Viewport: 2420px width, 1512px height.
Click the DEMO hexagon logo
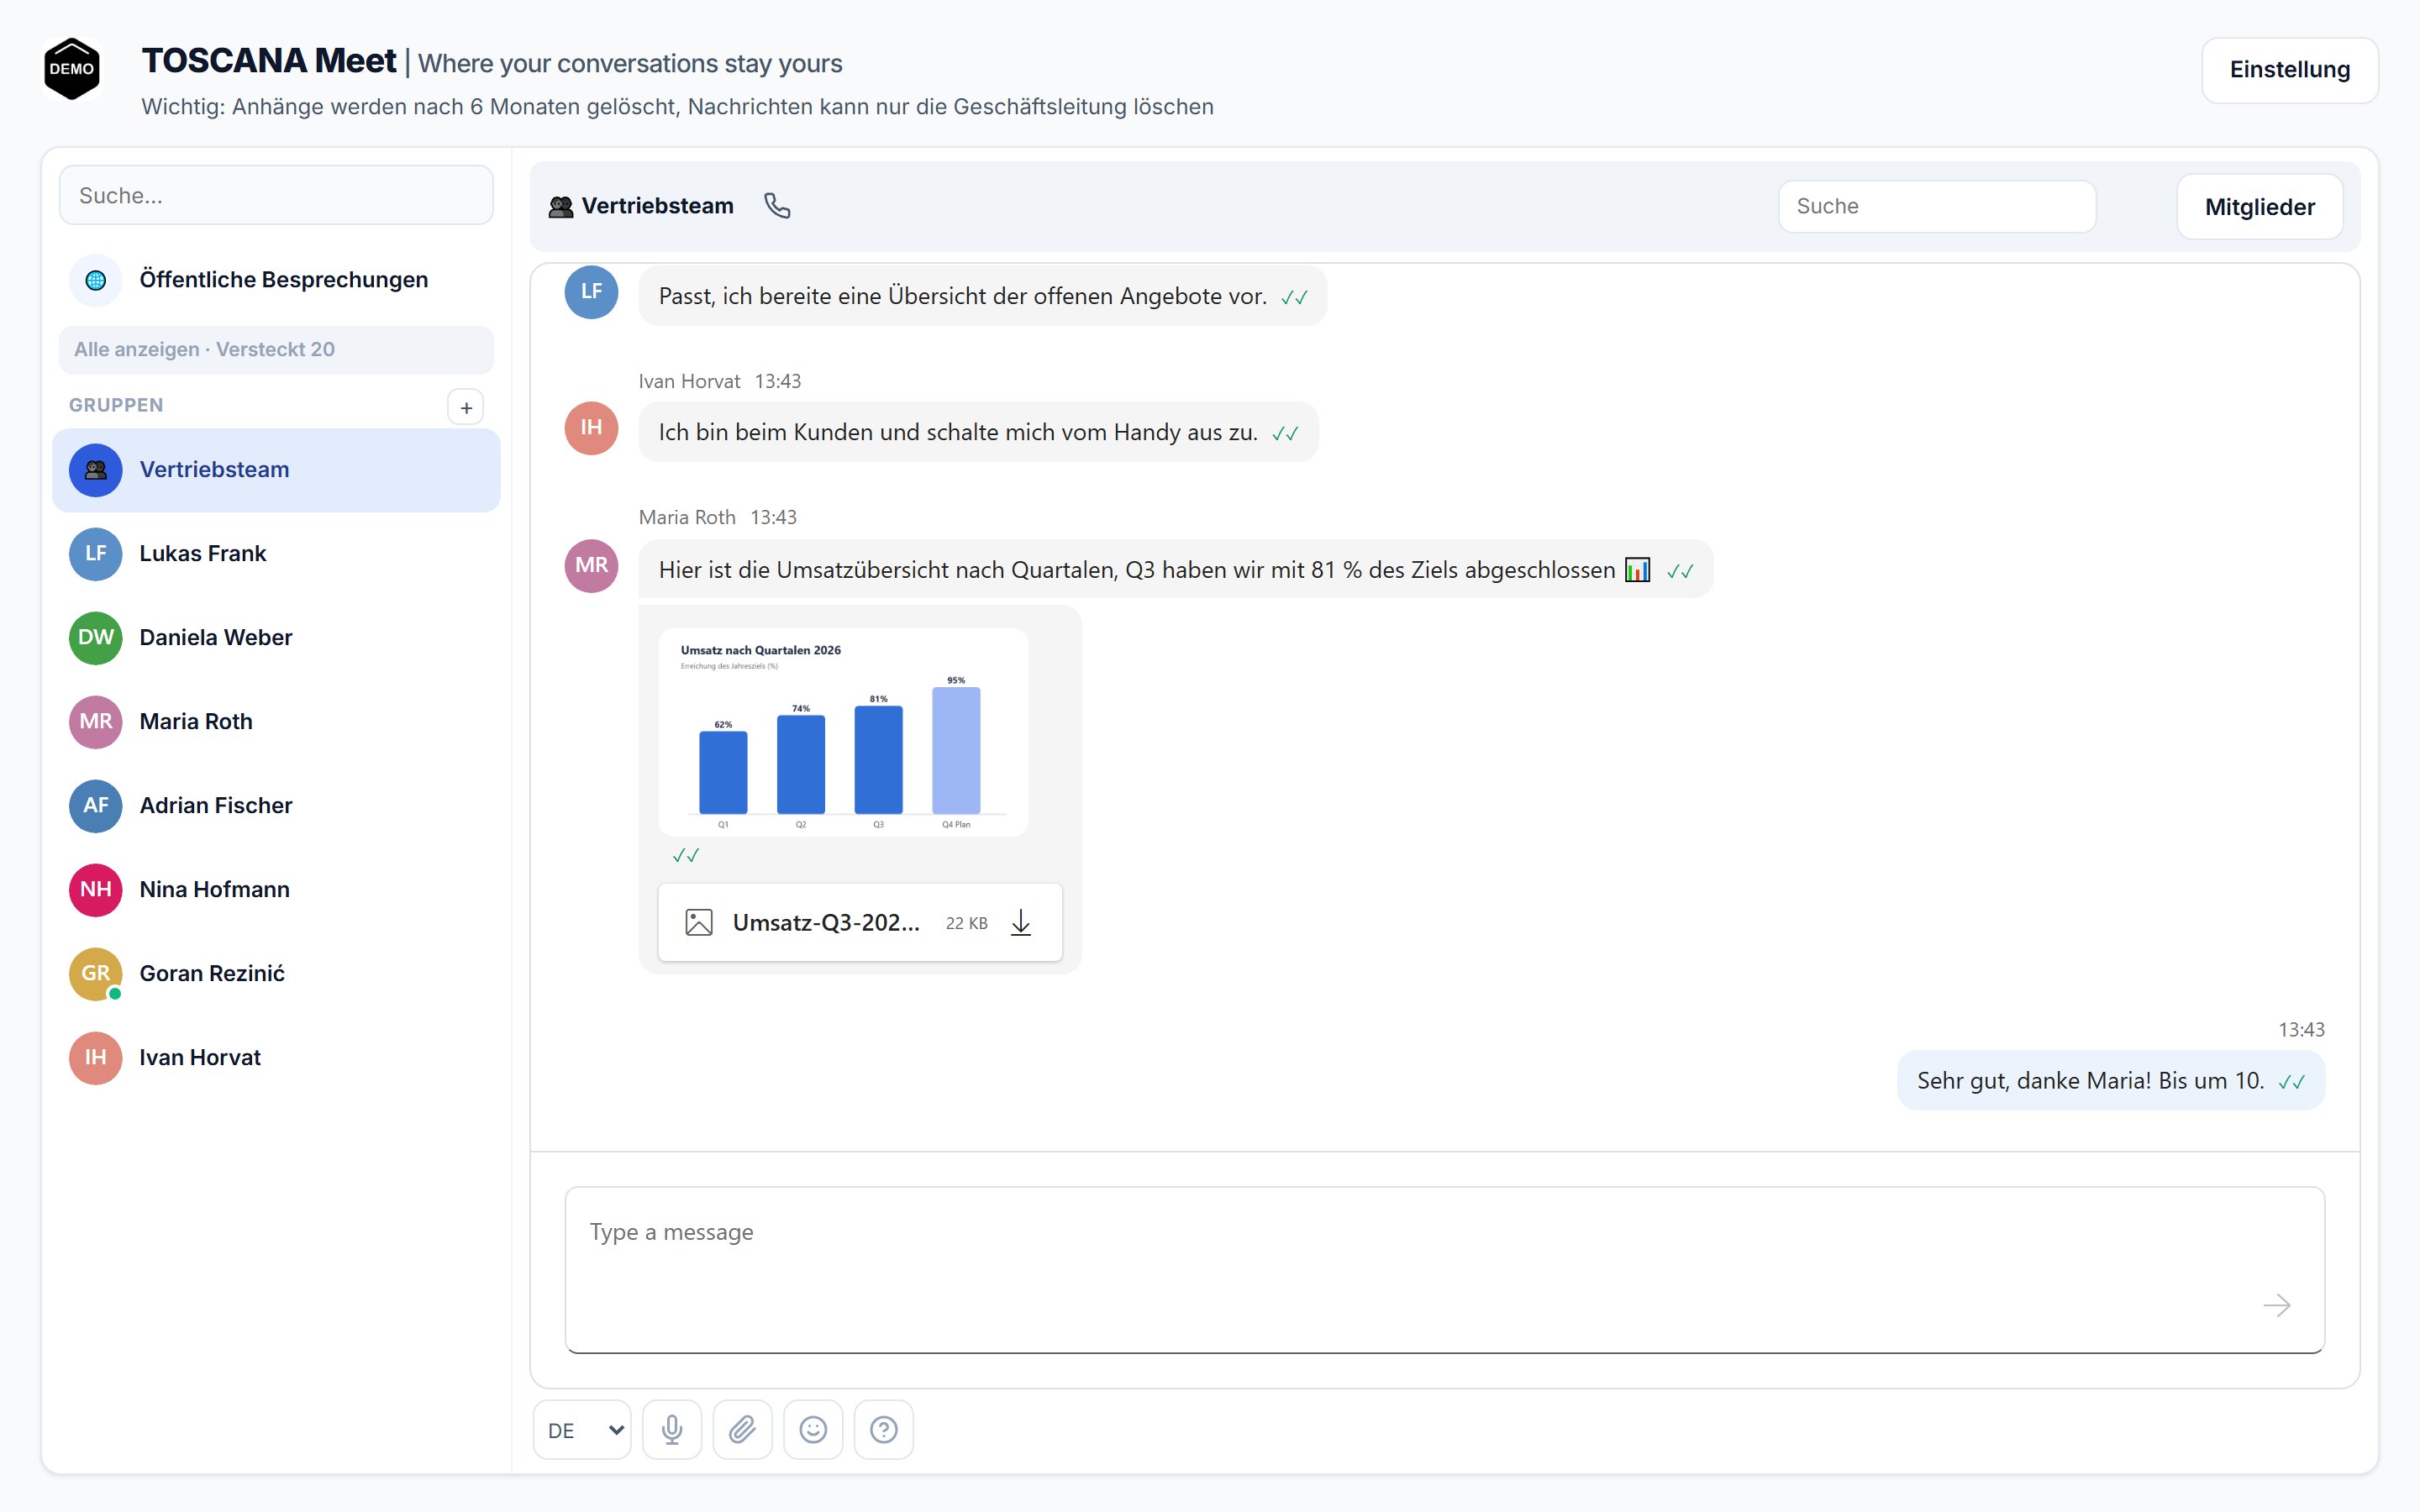[x=72, y=69]
